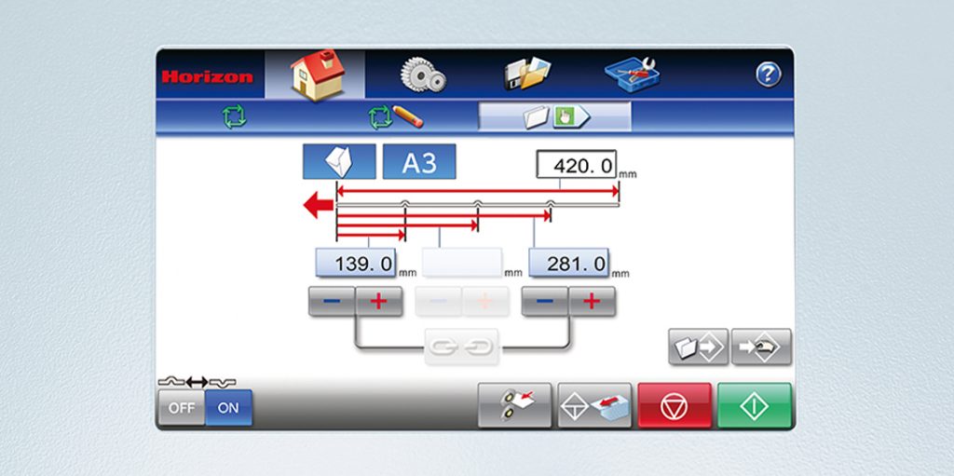Screen dimensions: 954x476
Task: Click the folder load-job button
Action: tap(699, 347)
